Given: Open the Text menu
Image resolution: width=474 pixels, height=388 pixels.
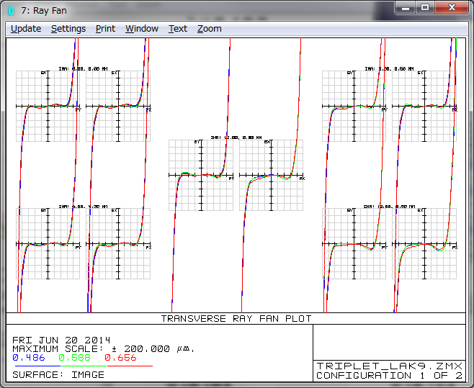Looking at the screenshot, I should pos(178,29).
